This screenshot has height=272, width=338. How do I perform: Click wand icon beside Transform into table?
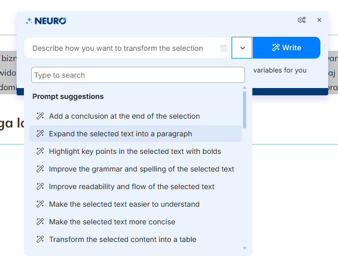(40, 239)
